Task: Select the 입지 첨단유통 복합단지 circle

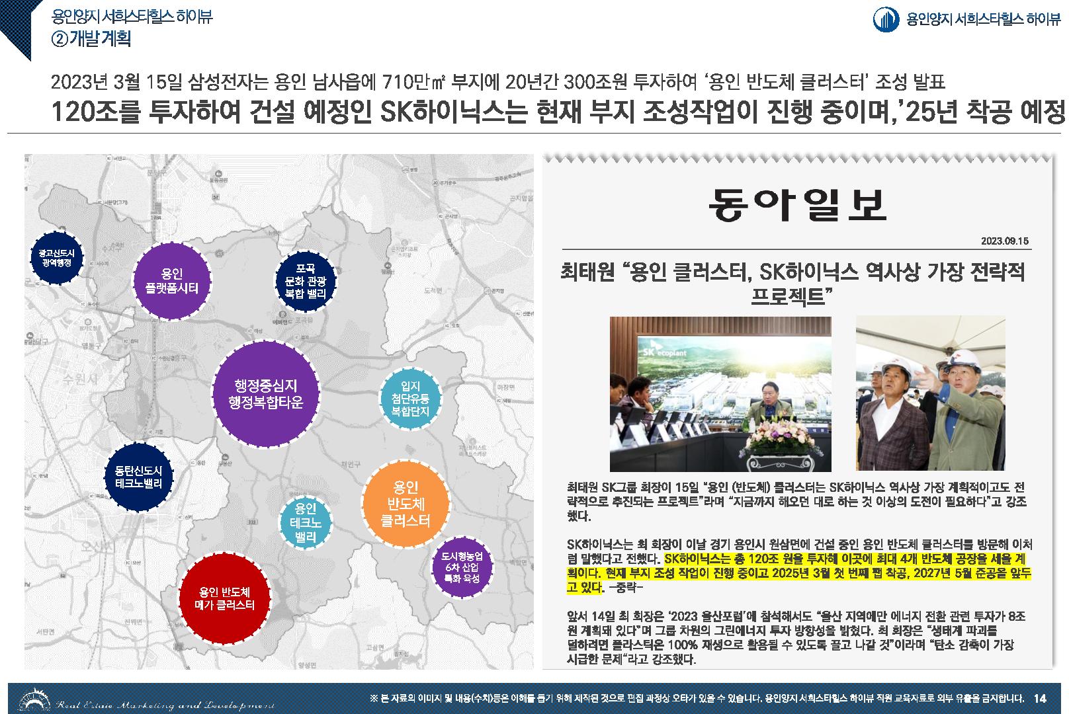Action: (x=410, y=398)
